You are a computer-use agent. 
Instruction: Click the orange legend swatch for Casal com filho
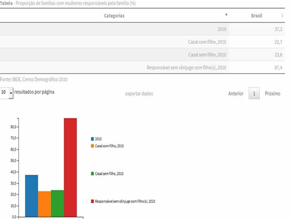(93, 146)
